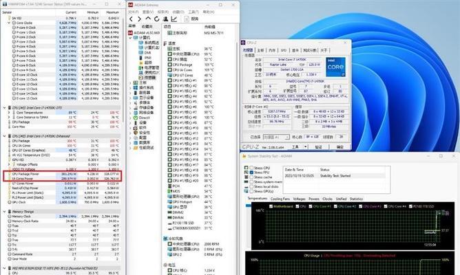The image size is (460, 275).
Task: Switch to Statistics tab in Stability Test
Action: (356, 199)
